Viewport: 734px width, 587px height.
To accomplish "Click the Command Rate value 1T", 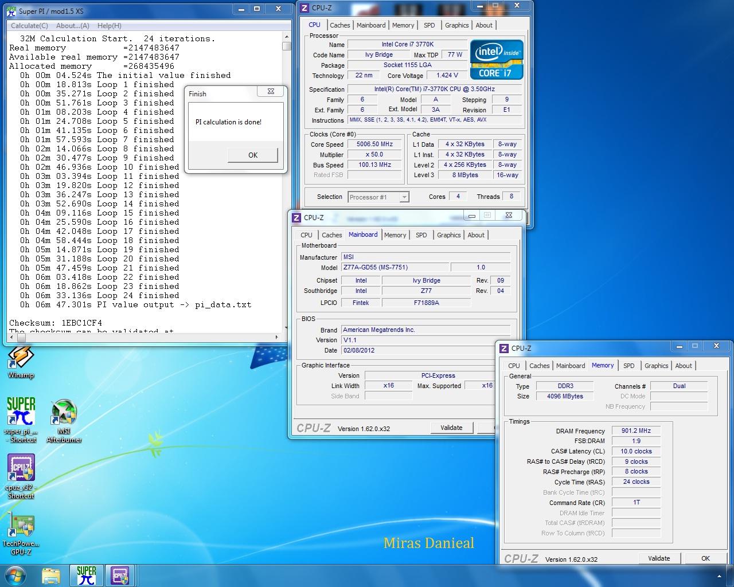I will 636,503.
